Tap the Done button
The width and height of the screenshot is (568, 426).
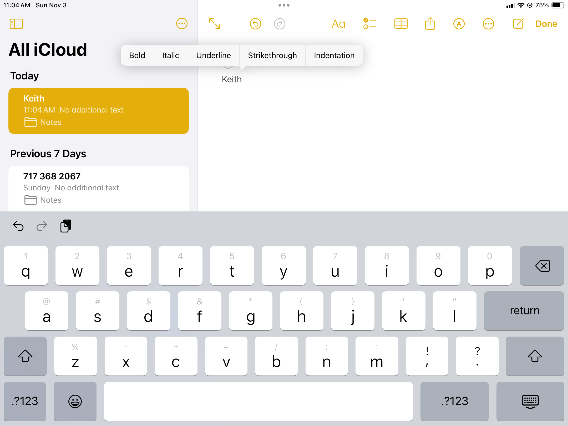tap(546, 24)
